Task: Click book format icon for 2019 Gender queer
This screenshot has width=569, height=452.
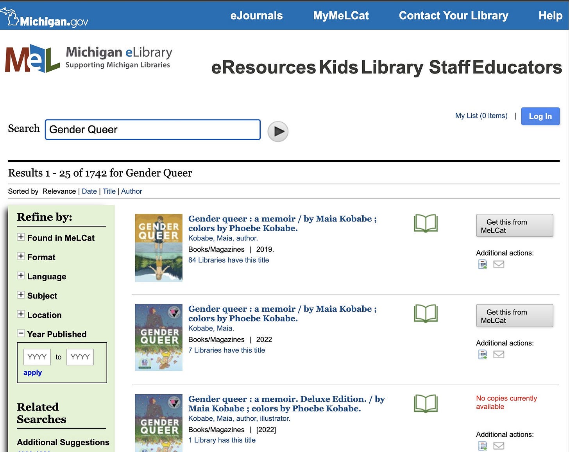Action: click(x=426, y=223)
